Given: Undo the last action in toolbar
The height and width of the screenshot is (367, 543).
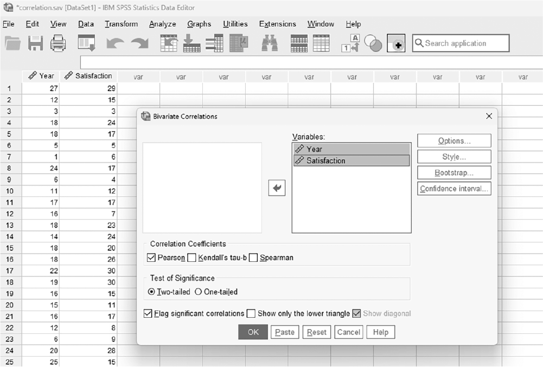Looking at the screenshot, I should click(115, 43).
